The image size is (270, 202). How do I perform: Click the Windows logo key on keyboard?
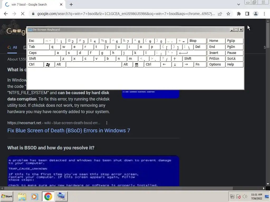tap(49, 65)
